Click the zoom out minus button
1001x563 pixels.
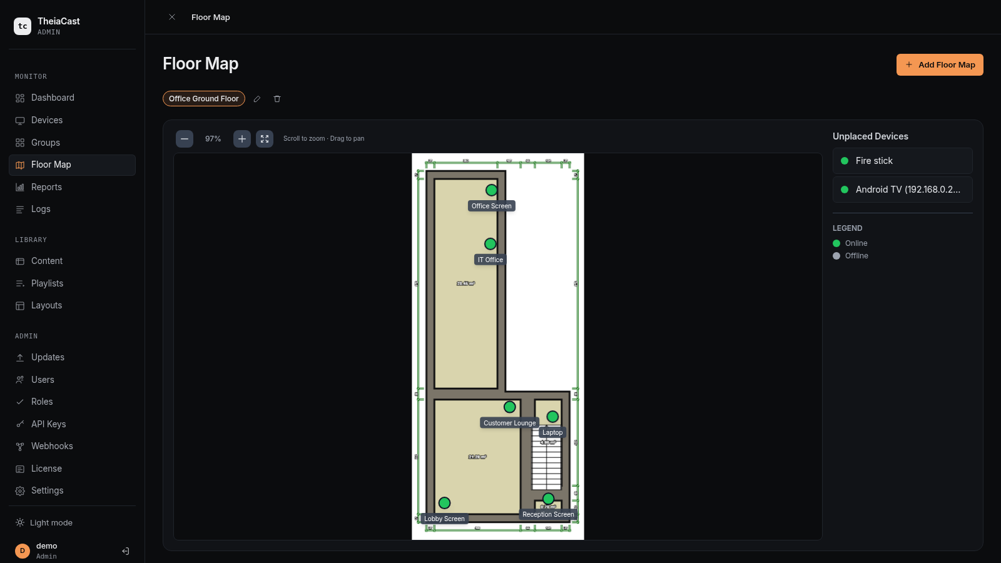point(185,139)
